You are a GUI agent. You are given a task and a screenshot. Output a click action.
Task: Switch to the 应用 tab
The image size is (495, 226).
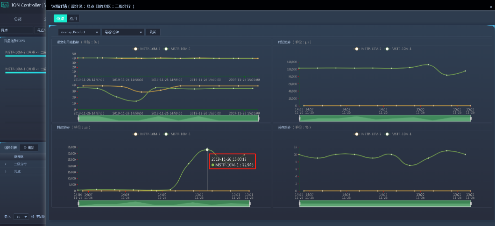(x=73, y=19)
